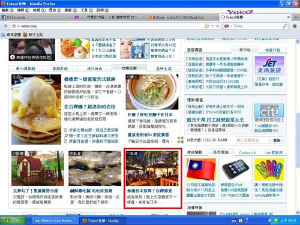This screenshot has height=225, width=300.
Task: Click the Facebook favicon on the first tab
Action: click(x=4, y=17)
